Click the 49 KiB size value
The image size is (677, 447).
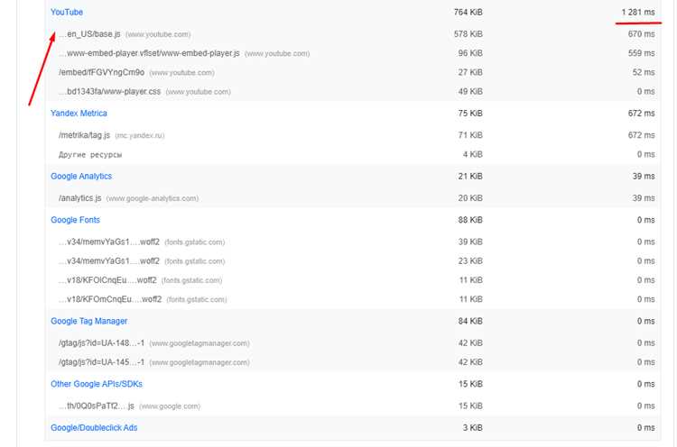click(x=470, y=91)
